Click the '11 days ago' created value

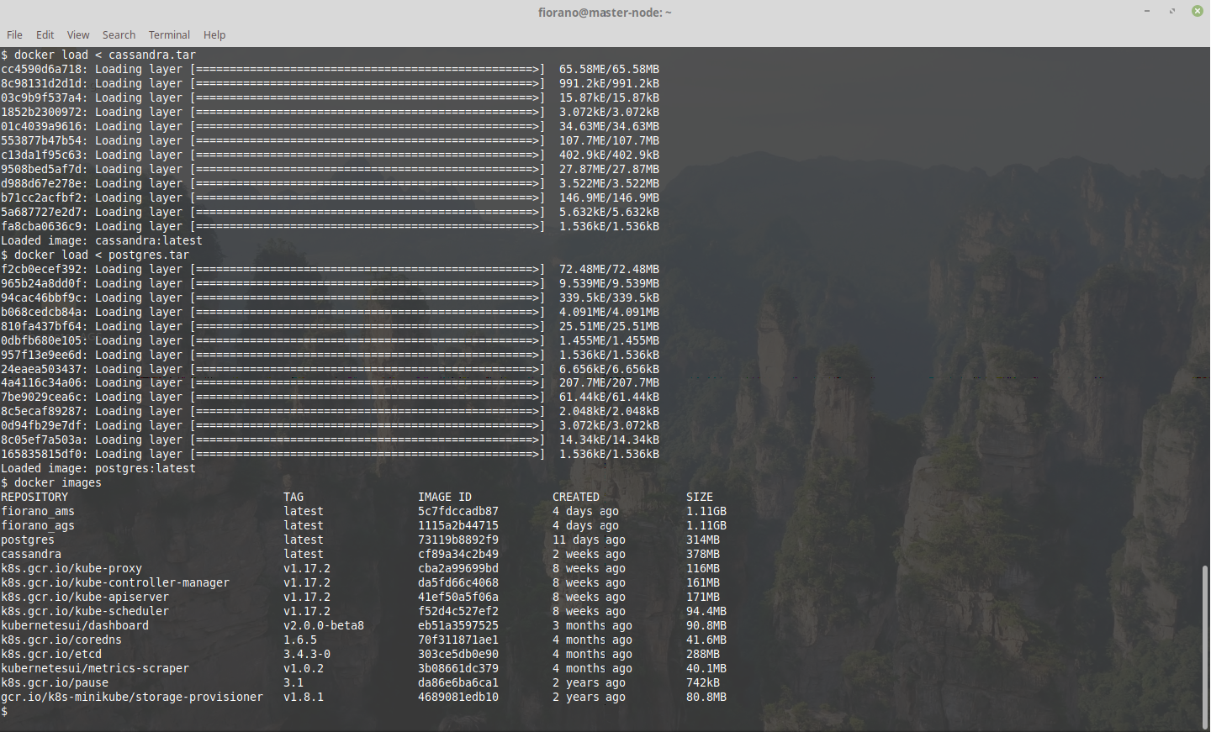(590, 540)
